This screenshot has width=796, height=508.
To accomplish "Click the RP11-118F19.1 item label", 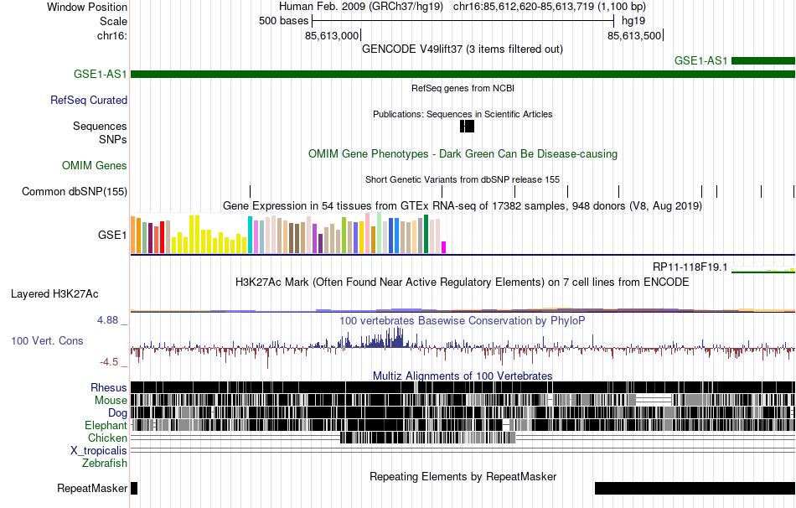I will point(690,267).
